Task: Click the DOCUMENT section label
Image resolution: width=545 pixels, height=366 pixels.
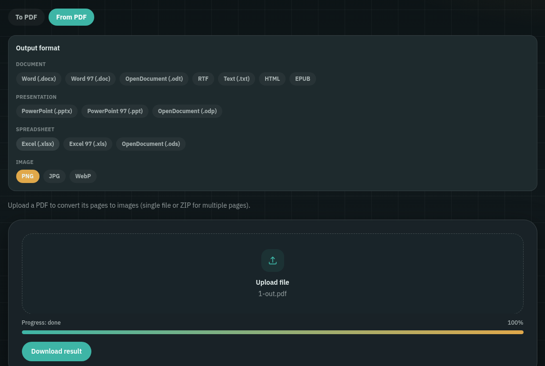Action: click(31, 64)
